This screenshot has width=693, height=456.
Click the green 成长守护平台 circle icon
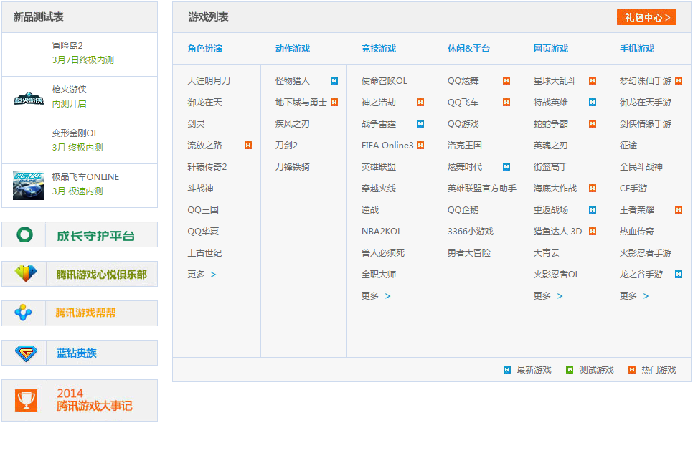[26, 234]
